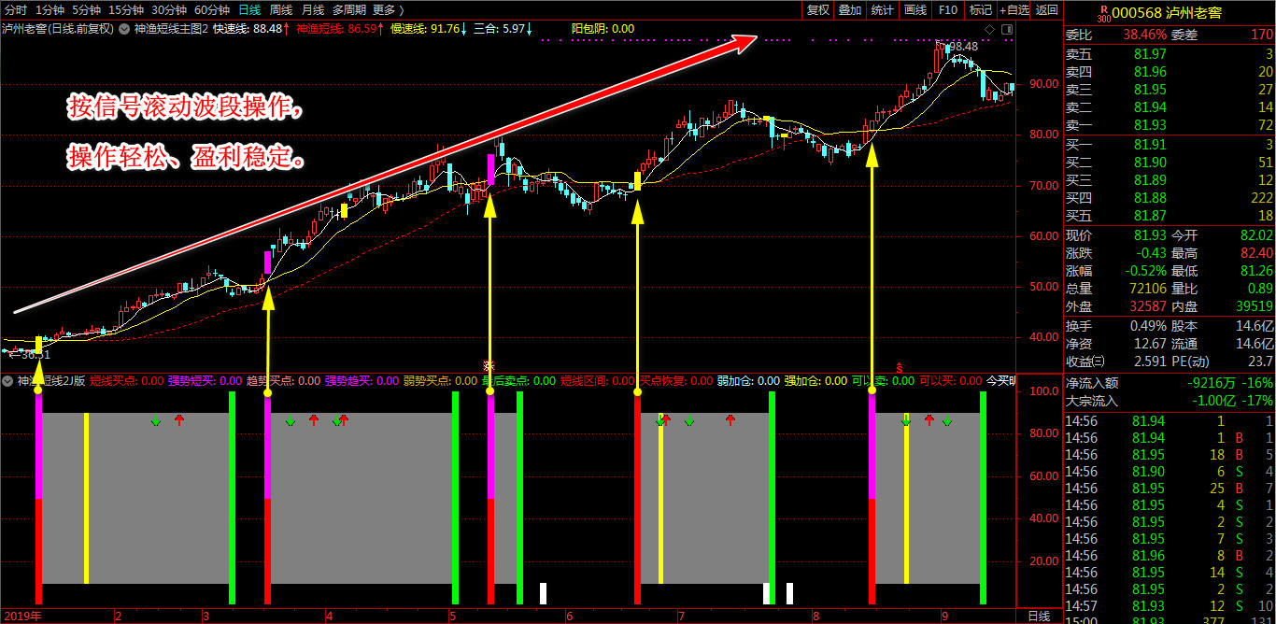Toggle the side panel icon above chart
This screenshot has height=624, width=1276.
[1006, 30]
